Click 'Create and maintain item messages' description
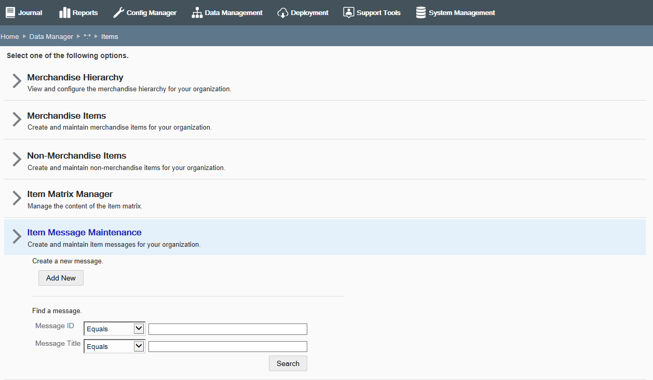 click(114, 245)
